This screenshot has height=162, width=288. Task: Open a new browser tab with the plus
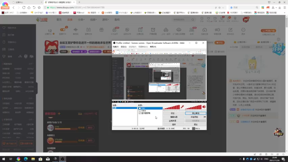click(x=79, y=2)
